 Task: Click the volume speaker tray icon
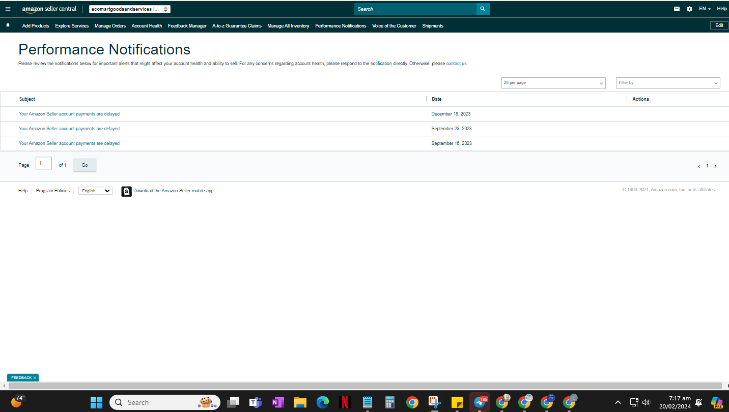pos(646,402)
